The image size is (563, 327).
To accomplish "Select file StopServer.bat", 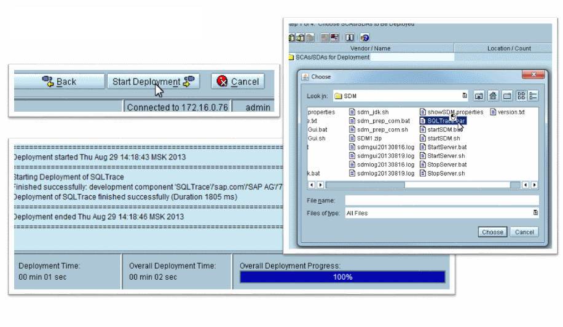I will (x=443, y=164).
